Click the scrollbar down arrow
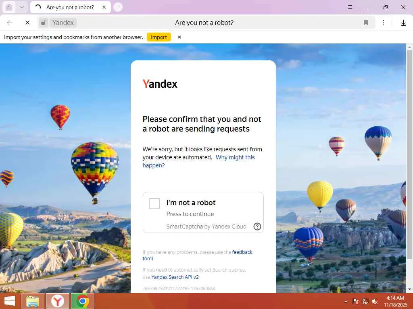Image resolution: width=413 pixels, height=309 pixels. [x=409, y=289]
